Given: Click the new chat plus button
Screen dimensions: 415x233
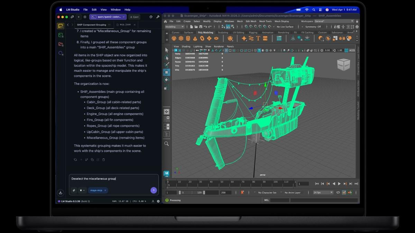Looking at the screenshot, I should point(79,17).
